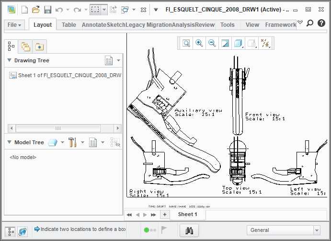The image size is (331, 241).
Task: Open the General selection filter dropdown
Action: coord(284,230)
